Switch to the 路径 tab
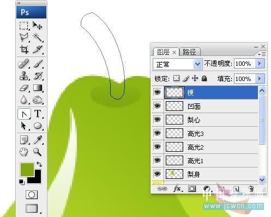The image size is (271, 217). 189,52
